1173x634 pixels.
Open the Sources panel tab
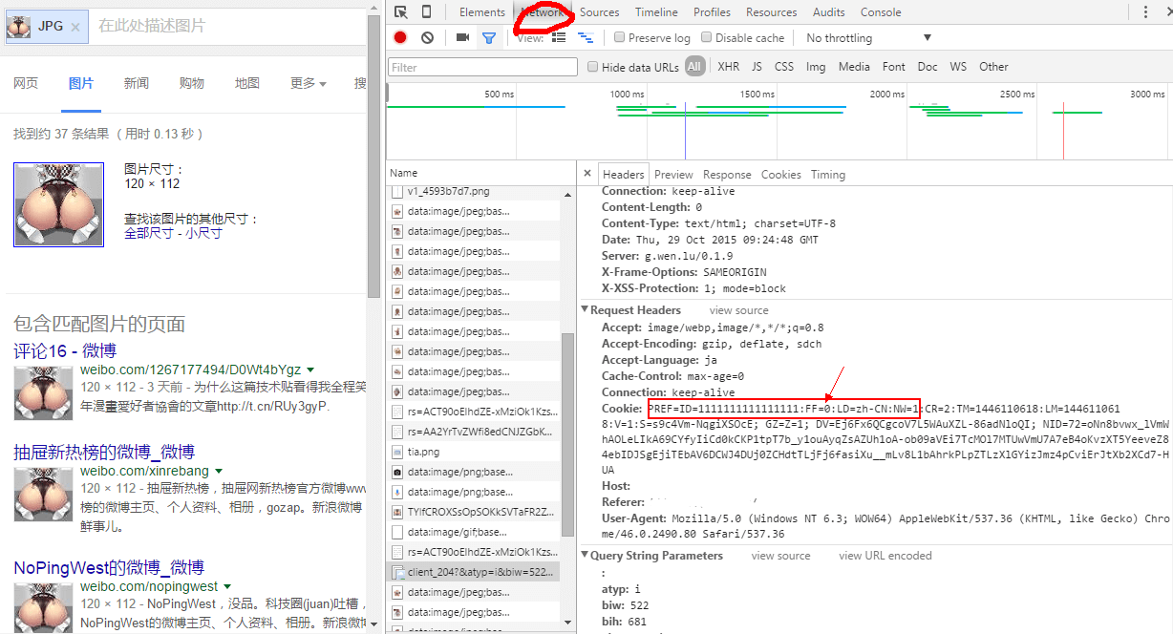[x=599, y=12]
